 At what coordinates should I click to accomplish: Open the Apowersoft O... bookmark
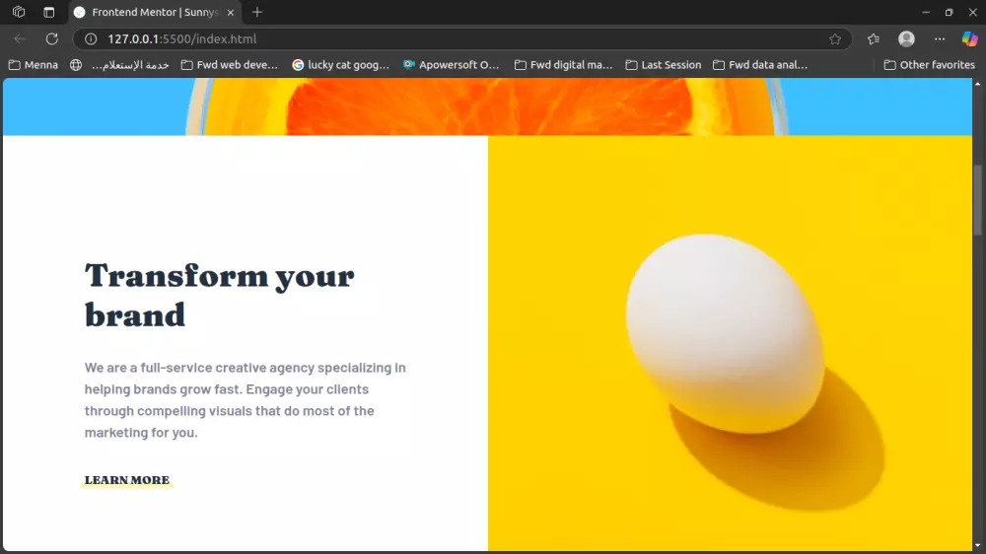[452, 65]
